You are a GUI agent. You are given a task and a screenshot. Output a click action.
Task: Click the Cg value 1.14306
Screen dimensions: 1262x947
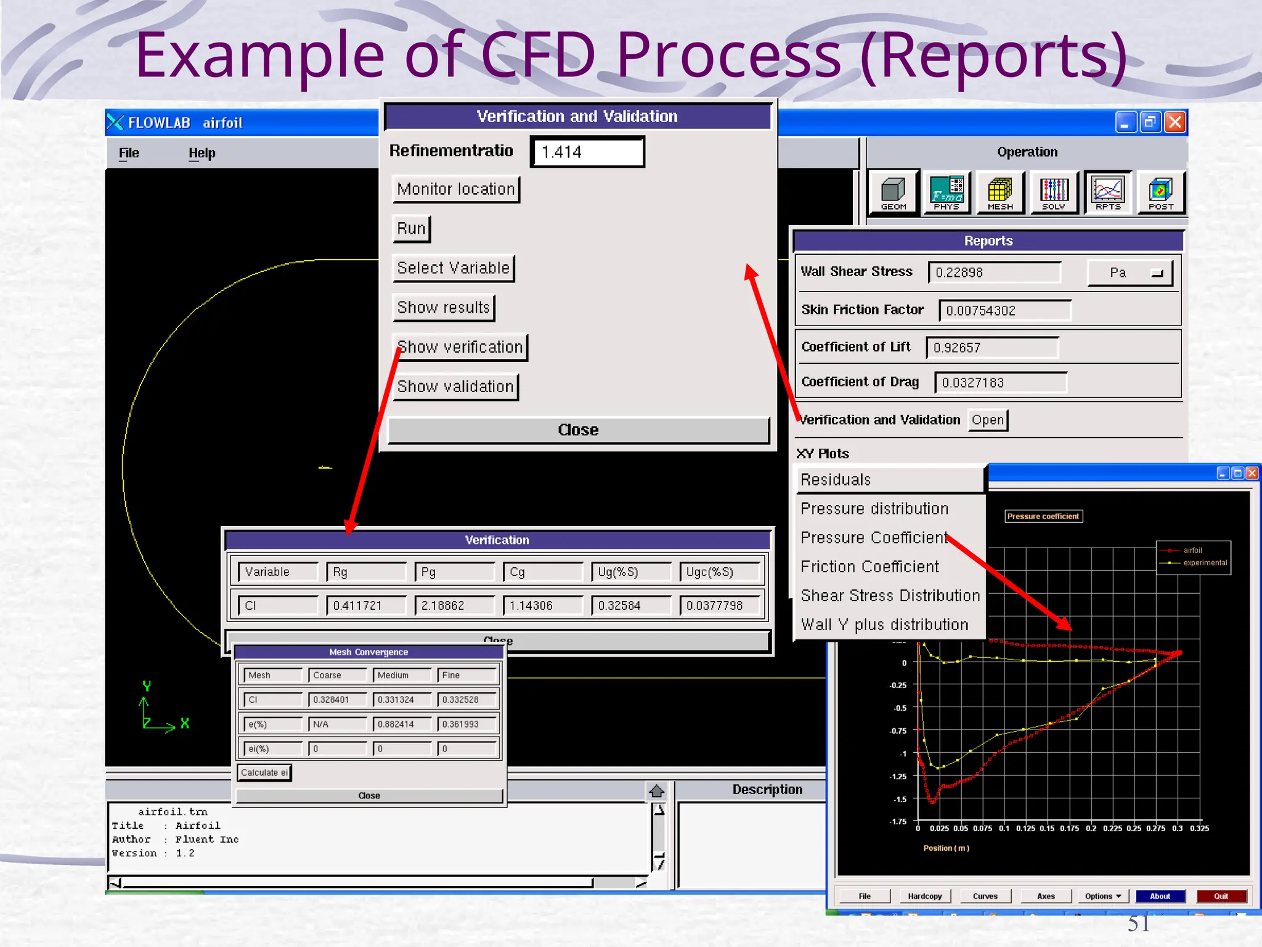pos(543,605)
